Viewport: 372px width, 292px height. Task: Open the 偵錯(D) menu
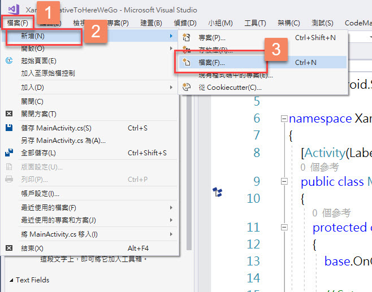pos(185,23)
